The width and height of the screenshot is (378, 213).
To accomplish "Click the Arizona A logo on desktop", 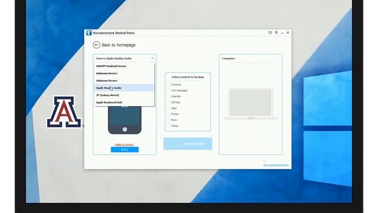I will [64, 112].
